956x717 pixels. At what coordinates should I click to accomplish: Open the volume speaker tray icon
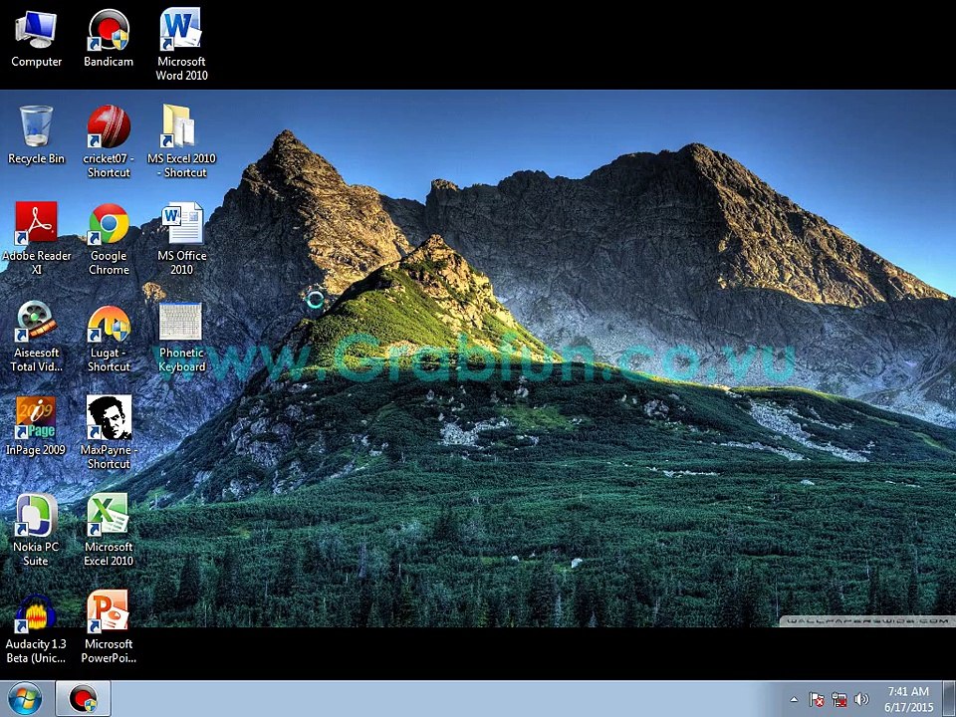click(x=860, y=699)
